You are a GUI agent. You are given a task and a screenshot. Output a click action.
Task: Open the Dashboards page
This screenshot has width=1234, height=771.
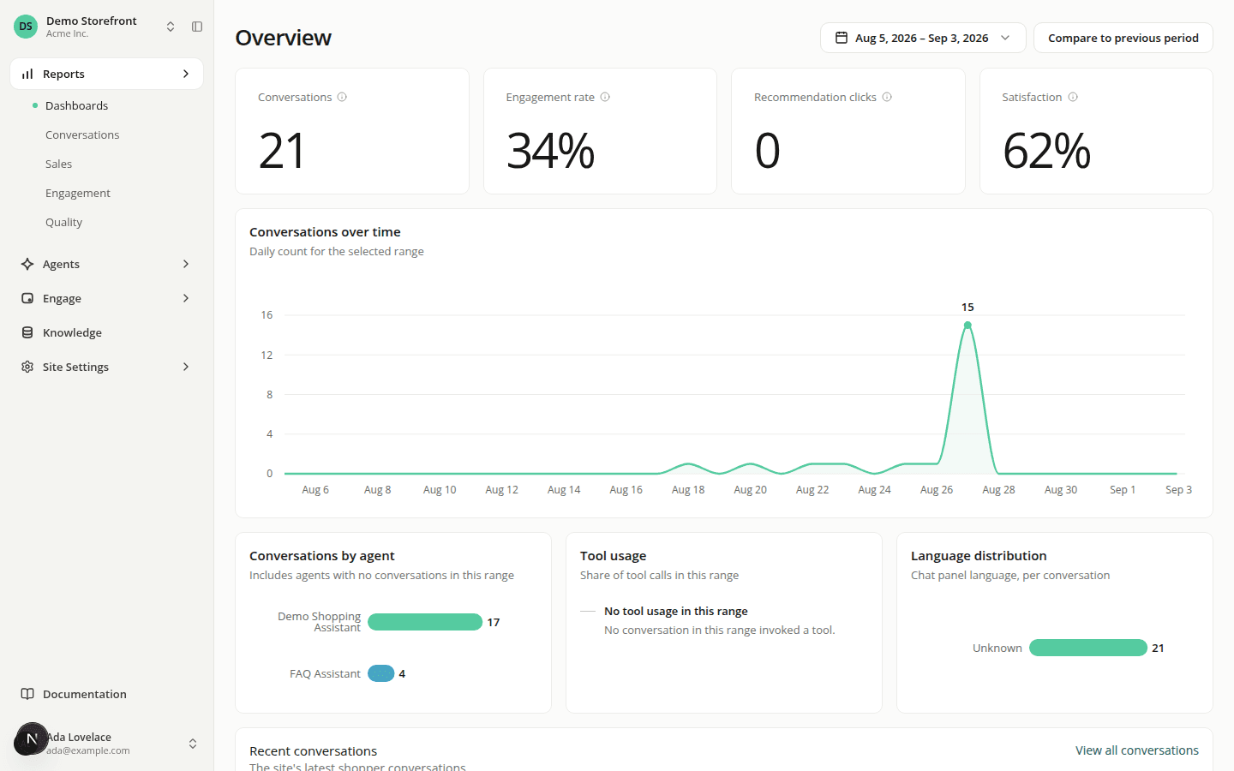pos(77,105)
